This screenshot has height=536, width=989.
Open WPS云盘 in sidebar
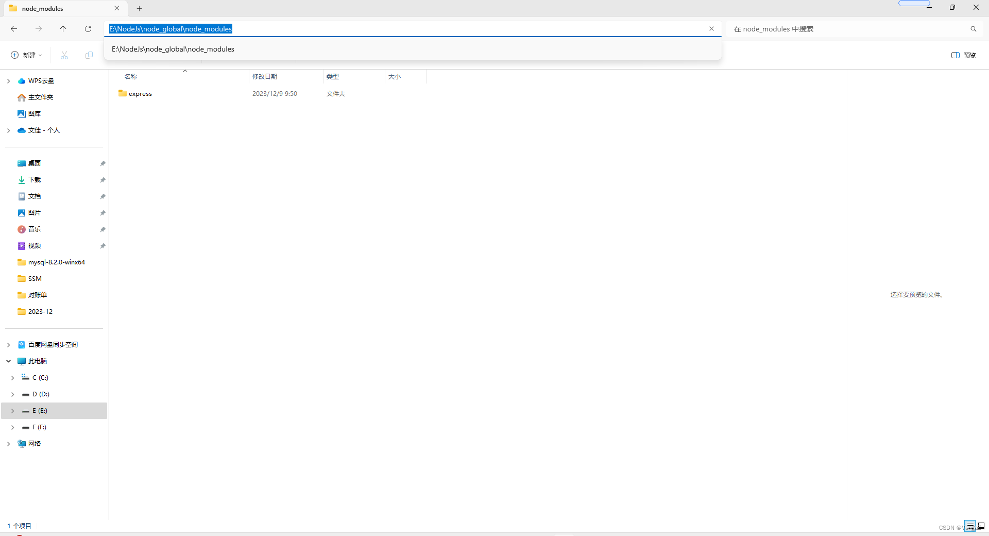[41, 81]
